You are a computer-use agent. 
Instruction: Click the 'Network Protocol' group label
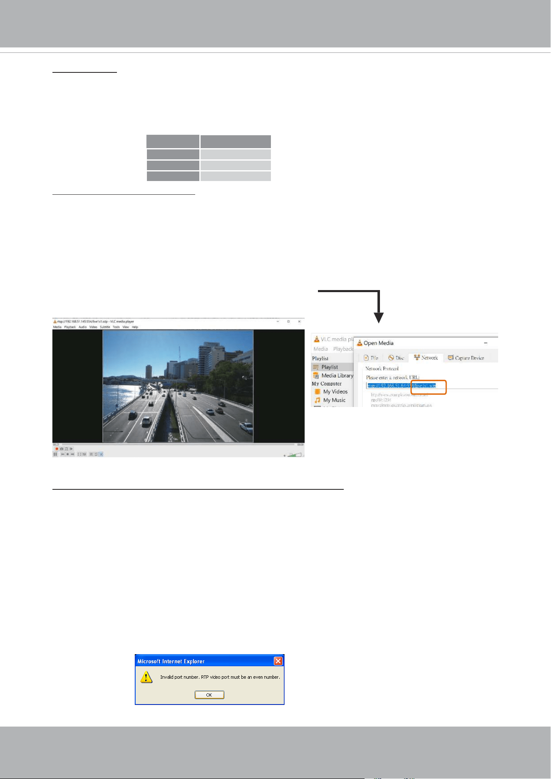(382, 369)
